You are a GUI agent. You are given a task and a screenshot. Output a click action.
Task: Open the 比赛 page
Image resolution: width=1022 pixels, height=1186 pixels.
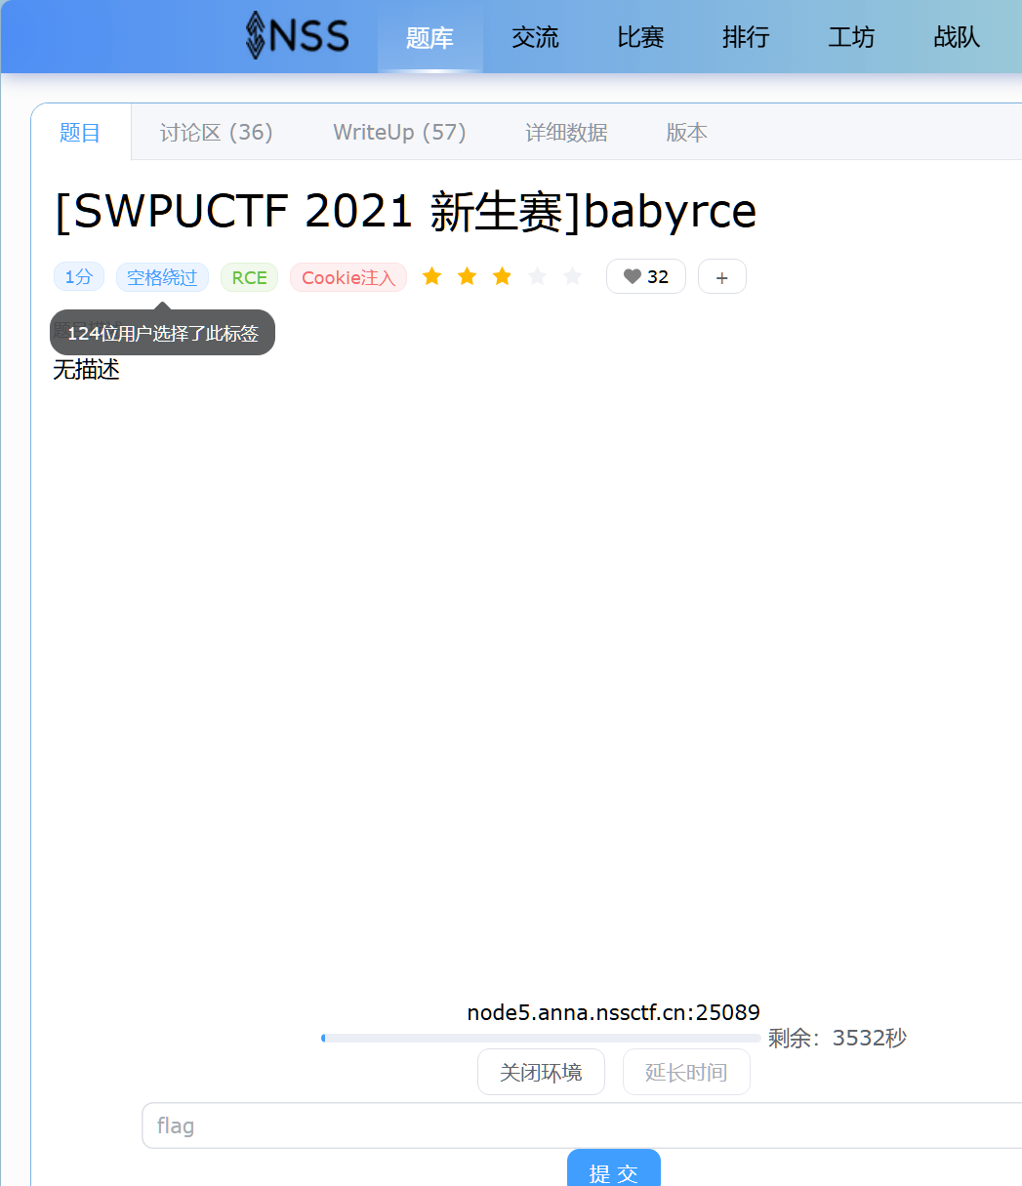point(640,38)
